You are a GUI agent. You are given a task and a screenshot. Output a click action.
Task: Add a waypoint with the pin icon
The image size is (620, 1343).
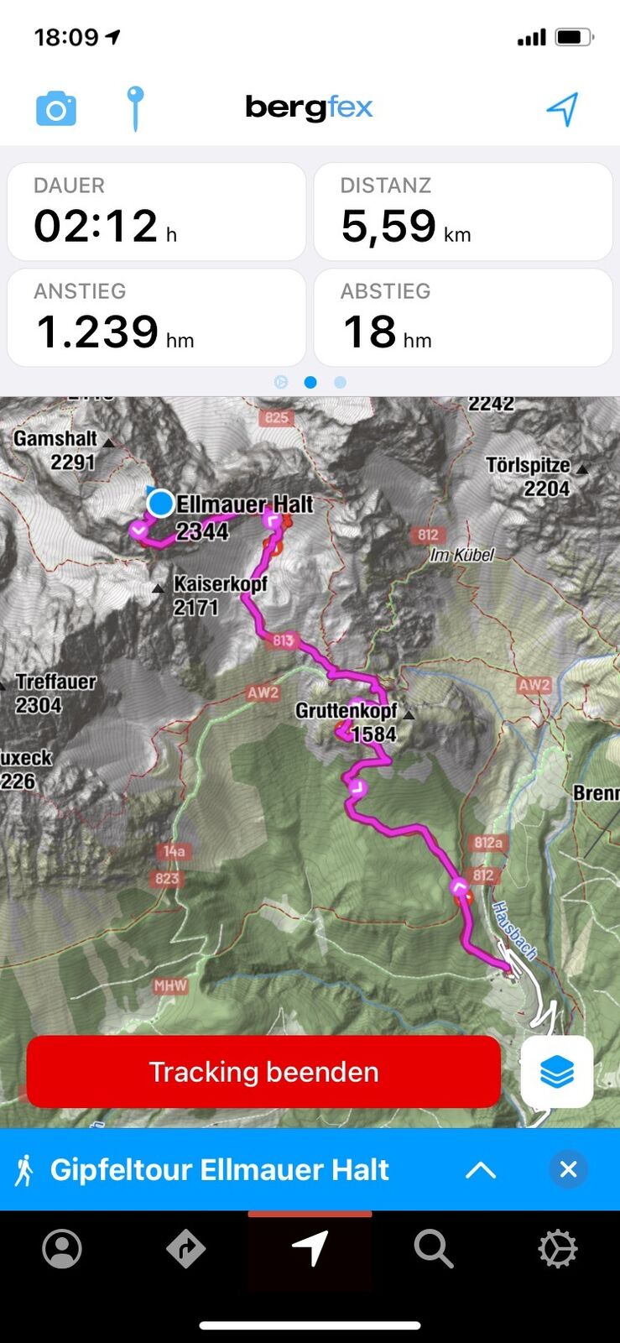[135, 108]
